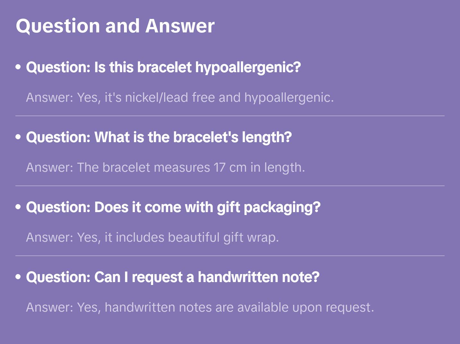Select the answer about 17 cm length
Viewport: 460px width, 344px height.
click(x=165, y=168)
